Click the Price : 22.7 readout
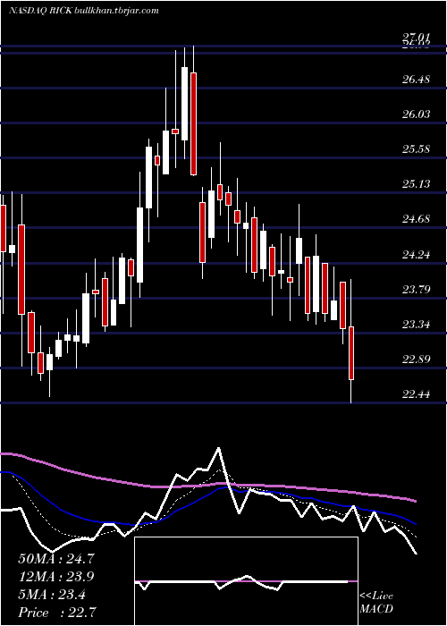This screenshot has width=447, height=626. pos(56,613)
